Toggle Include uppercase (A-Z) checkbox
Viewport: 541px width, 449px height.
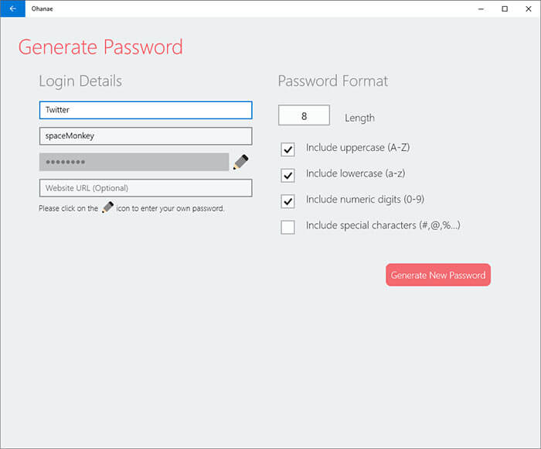pyautogui.click(x=288, y=149)
